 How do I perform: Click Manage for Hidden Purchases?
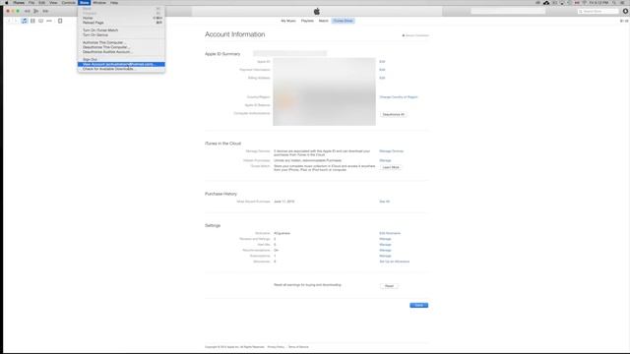tap(385, 160)
